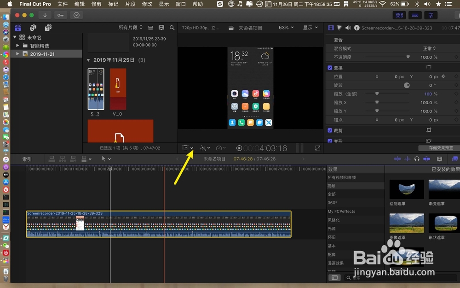Viewport: 460px width, 288px height.
Task: Toggle the browser layout button
Action: pyautogui.click(x=399, y=15)
